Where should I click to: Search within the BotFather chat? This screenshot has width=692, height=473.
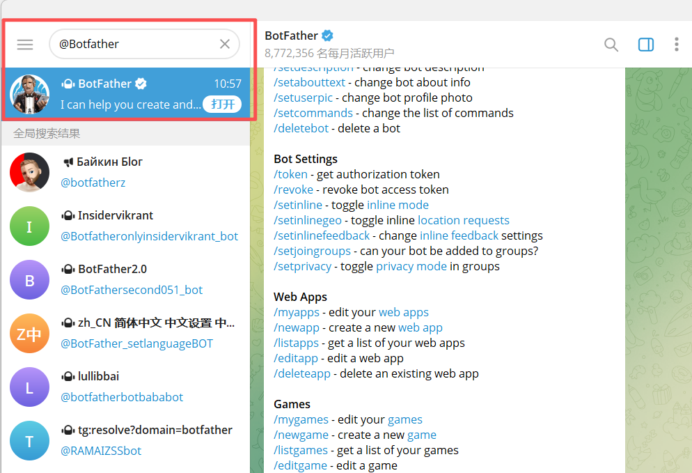pyautogui.click(x=611, y=44)
